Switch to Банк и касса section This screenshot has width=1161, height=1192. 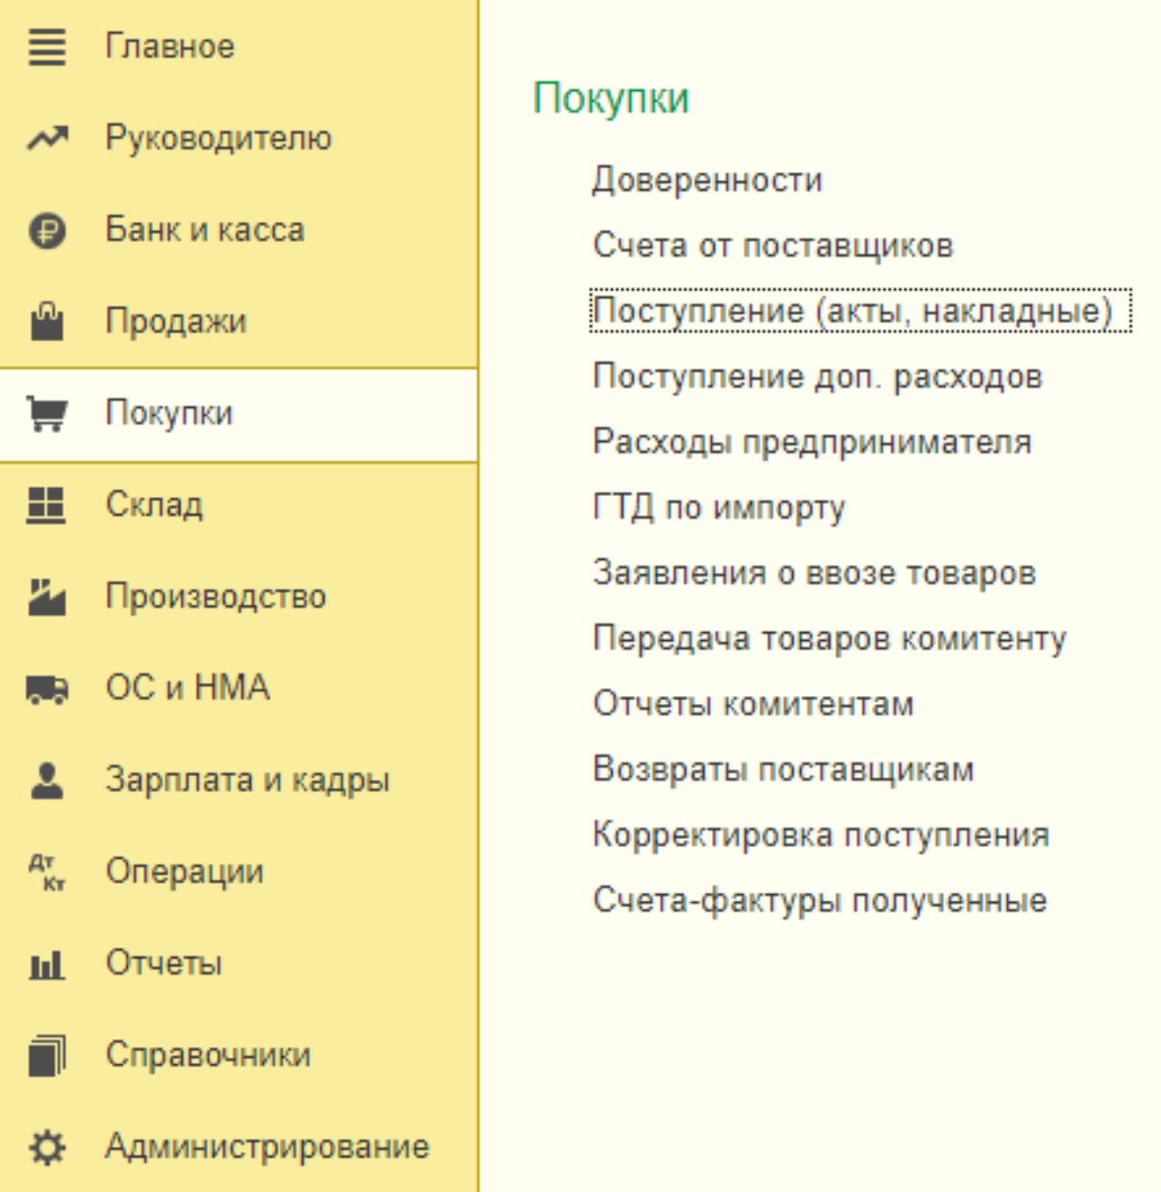205,230
